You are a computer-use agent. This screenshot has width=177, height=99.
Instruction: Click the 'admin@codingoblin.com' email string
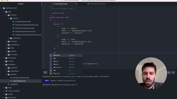tap(81, 31)
